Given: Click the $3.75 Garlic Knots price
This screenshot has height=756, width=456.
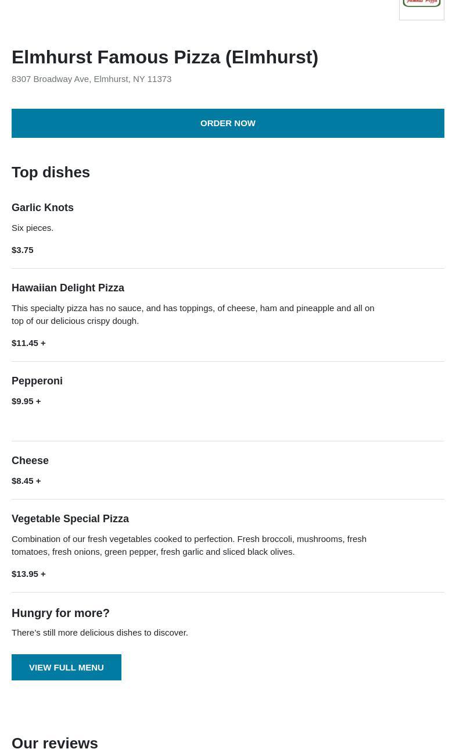Looking at the screenshot, I should pos(23,249).
